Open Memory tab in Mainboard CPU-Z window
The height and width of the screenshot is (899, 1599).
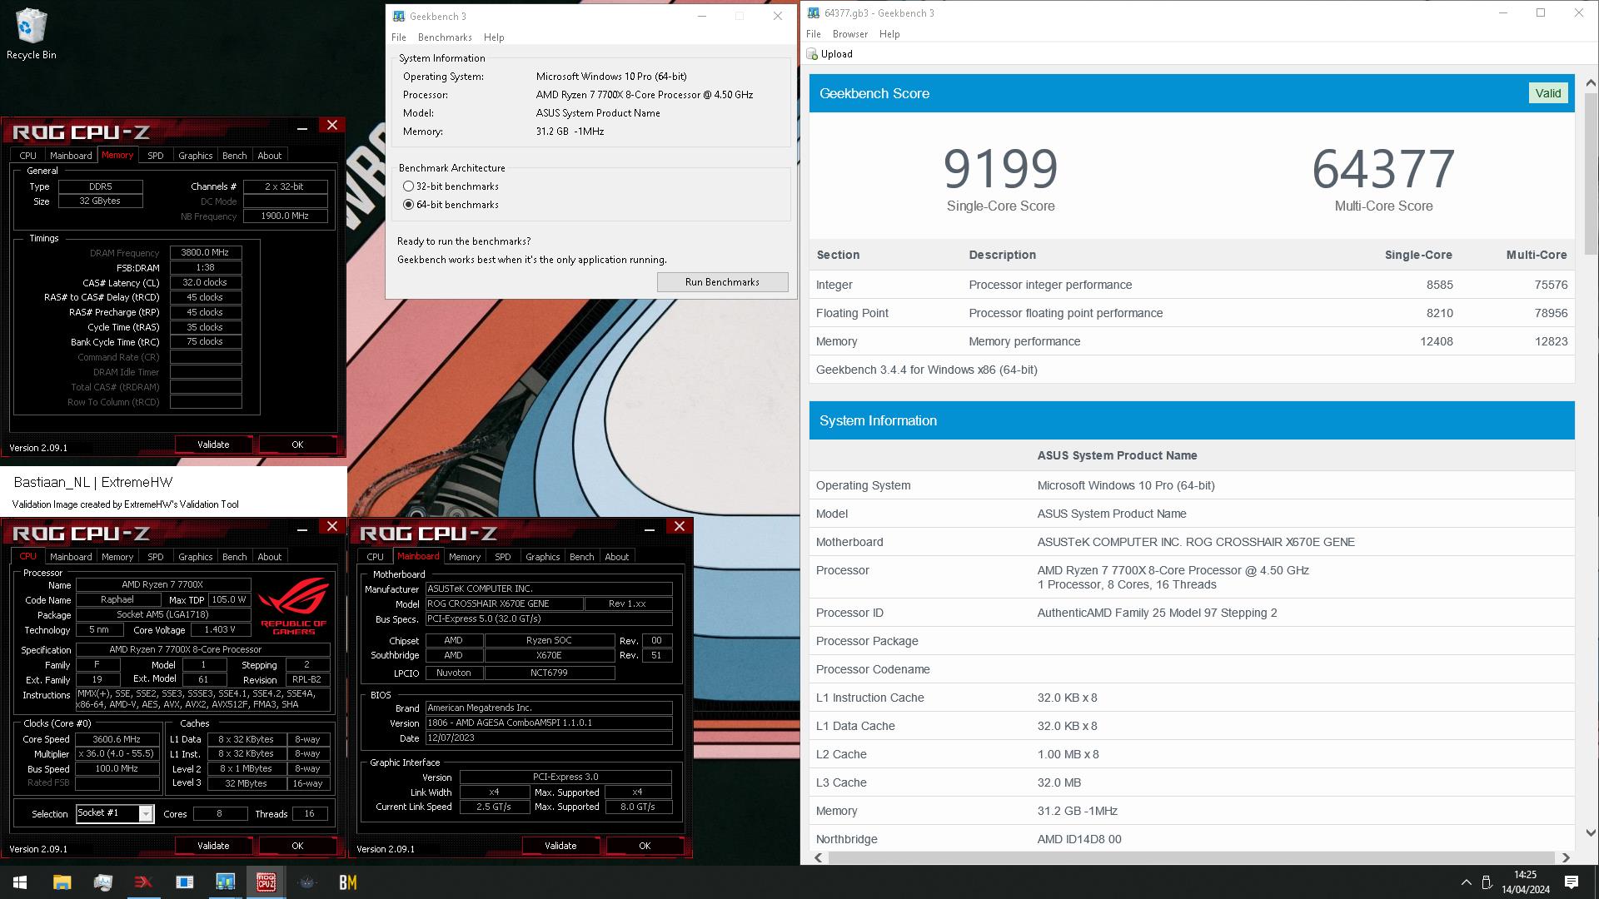click(x=465, y=557)
